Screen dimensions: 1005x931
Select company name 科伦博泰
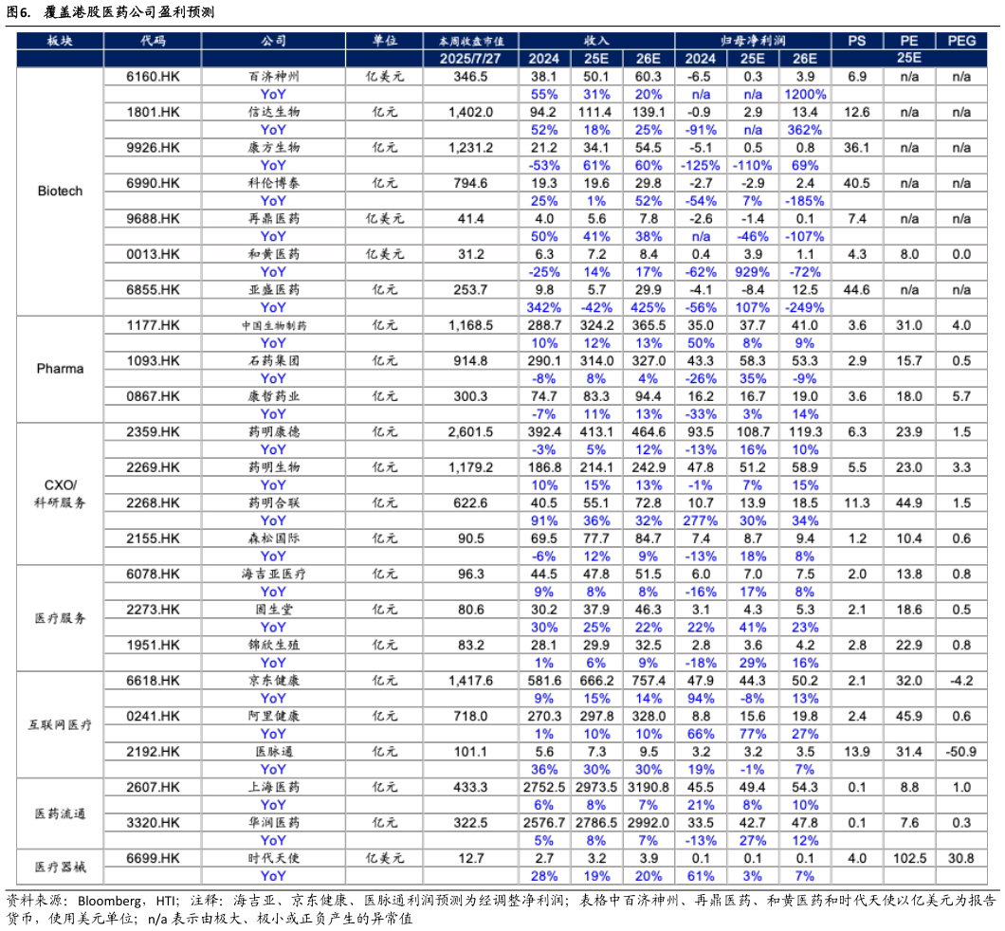[274, 183]
